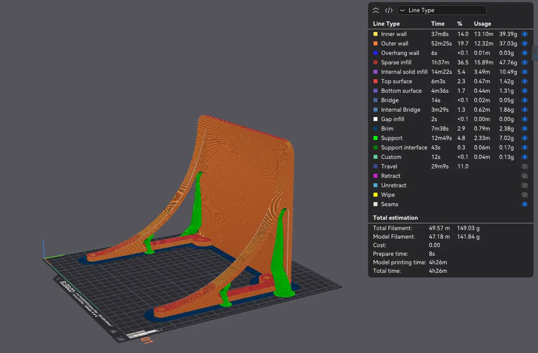Hide Top surface lines via eye icon

(524, 81)
